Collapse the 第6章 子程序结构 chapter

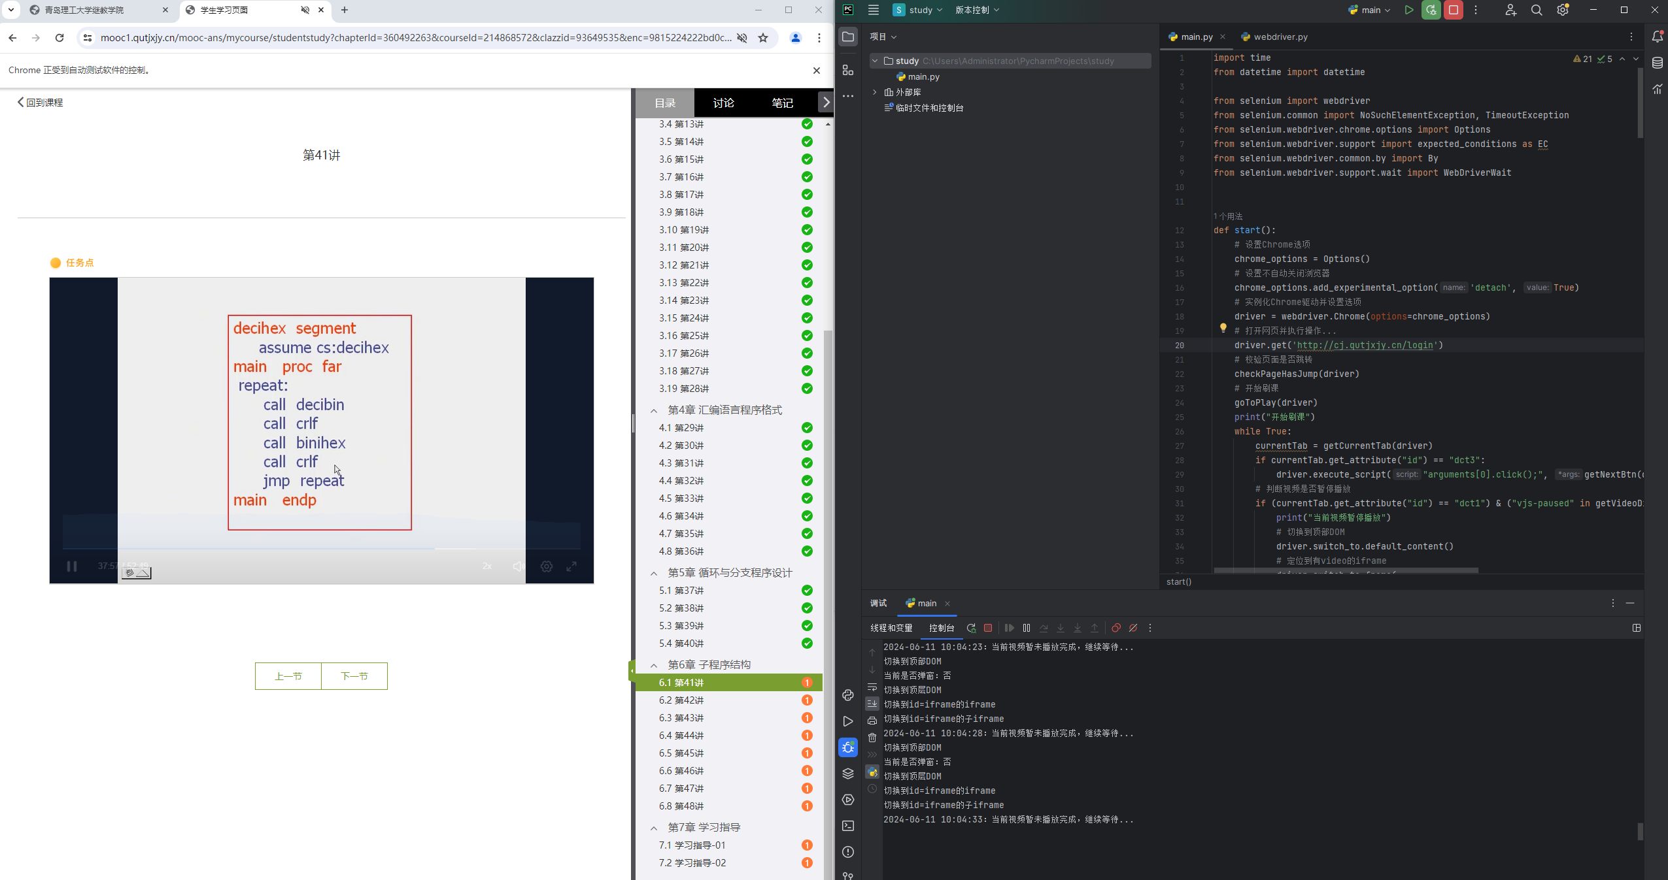click(x=654, y=665)
